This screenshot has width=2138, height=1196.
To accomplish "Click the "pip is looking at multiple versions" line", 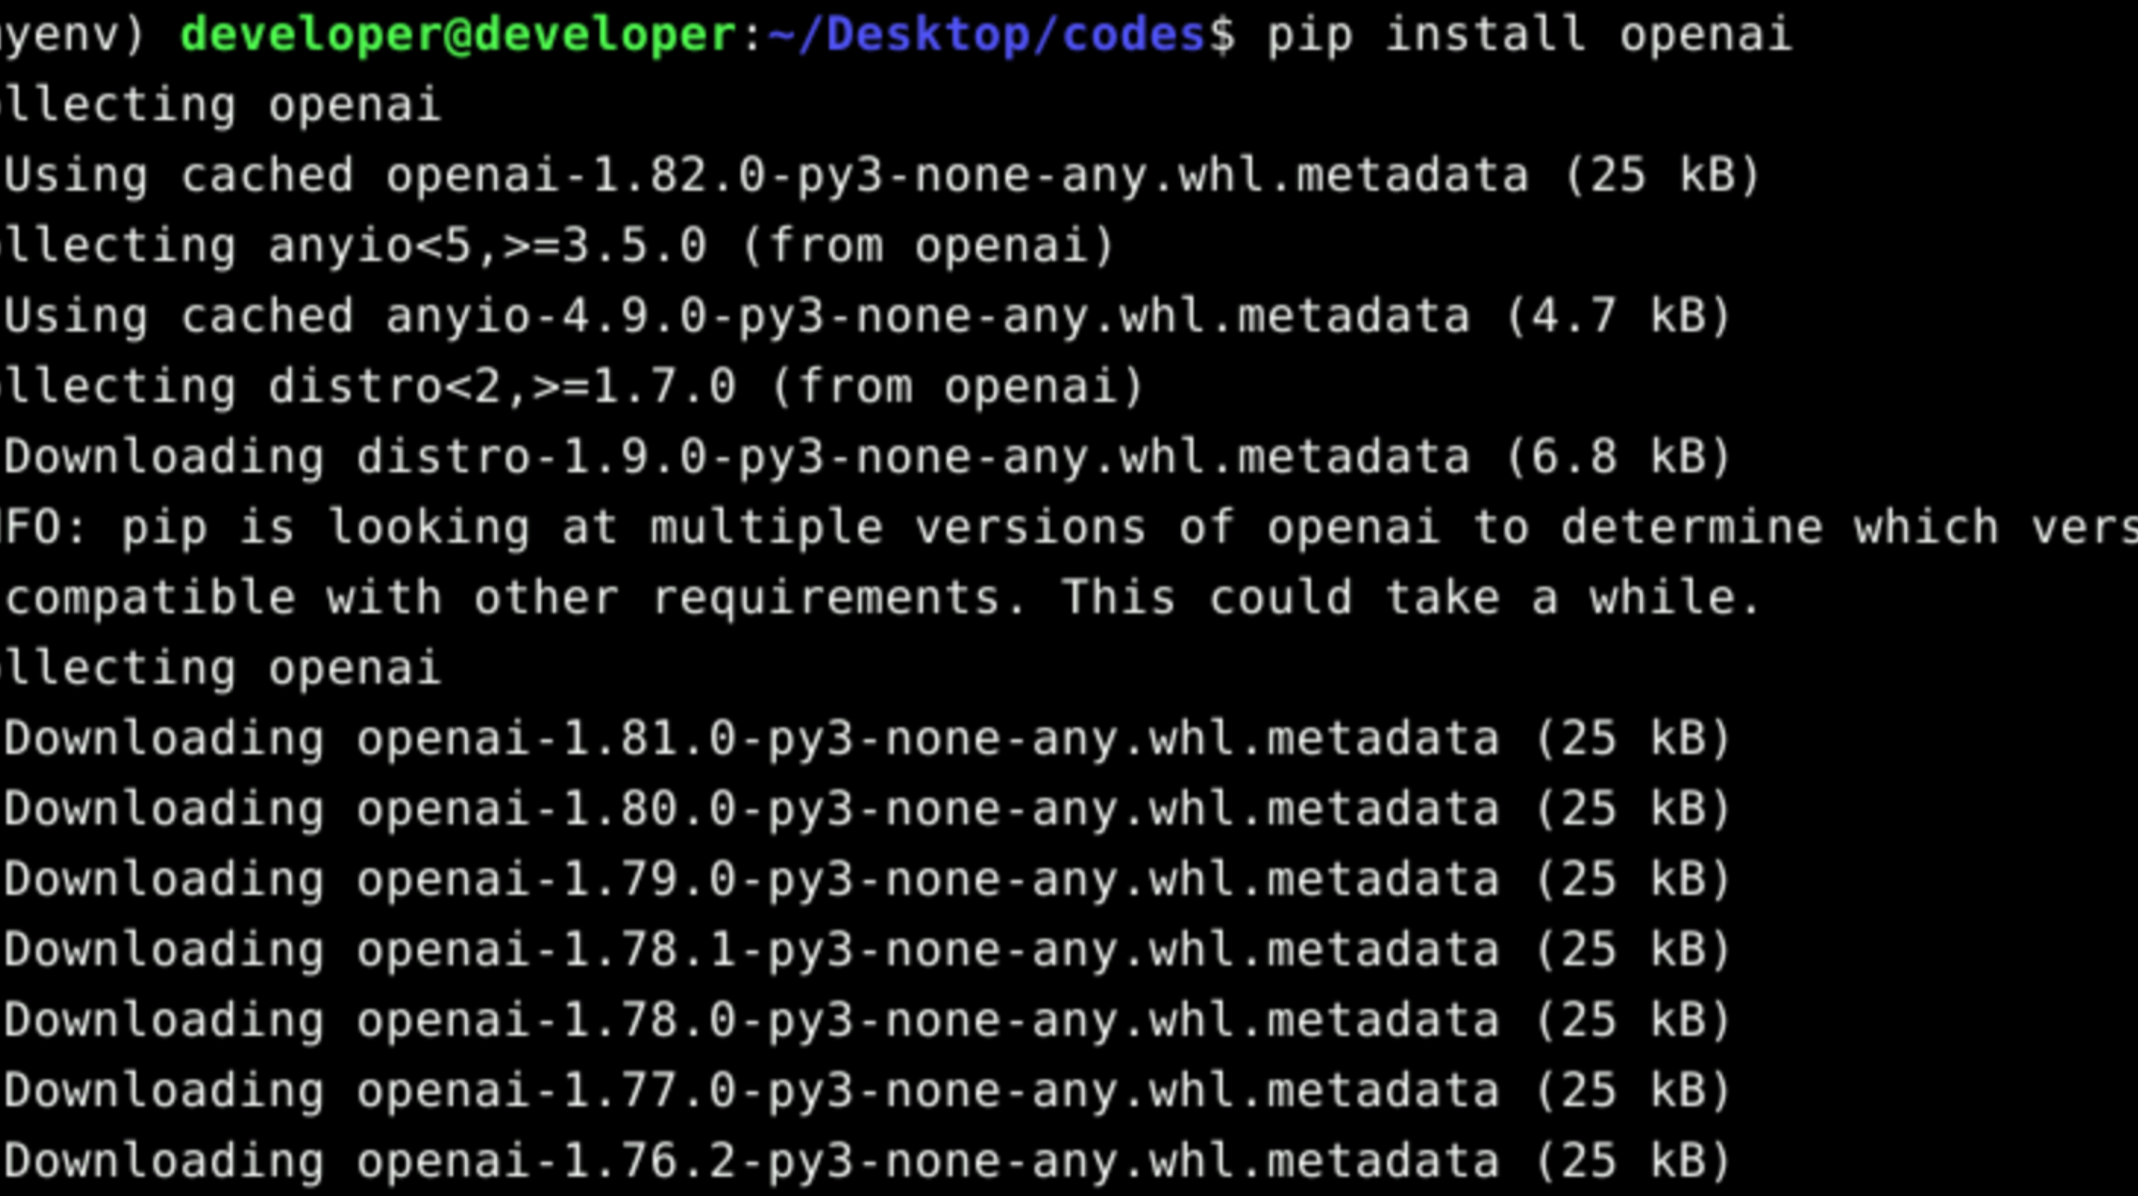I will click(x=1069, y=528).
